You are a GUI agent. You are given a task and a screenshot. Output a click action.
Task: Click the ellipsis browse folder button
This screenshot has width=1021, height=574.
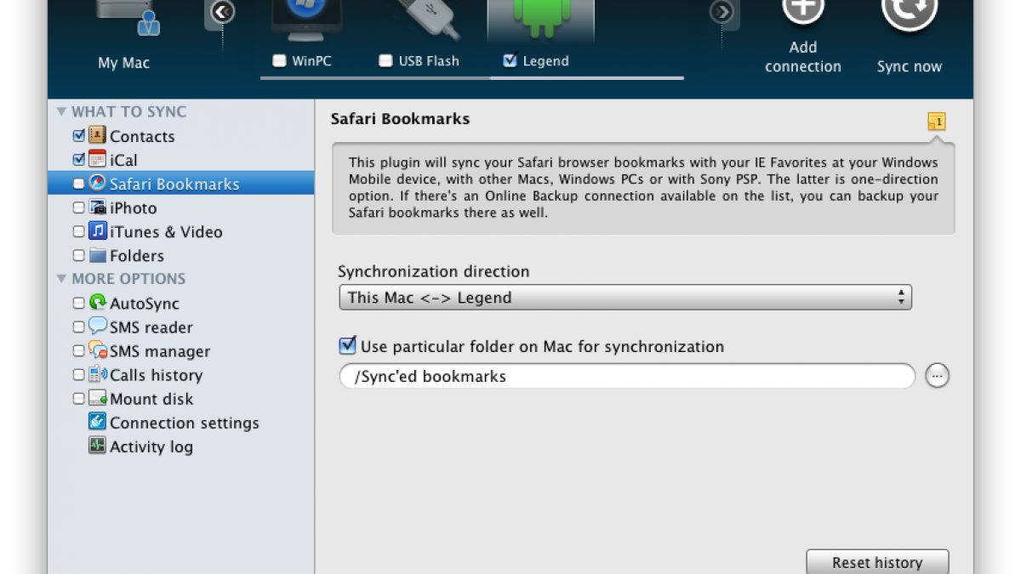937,376
